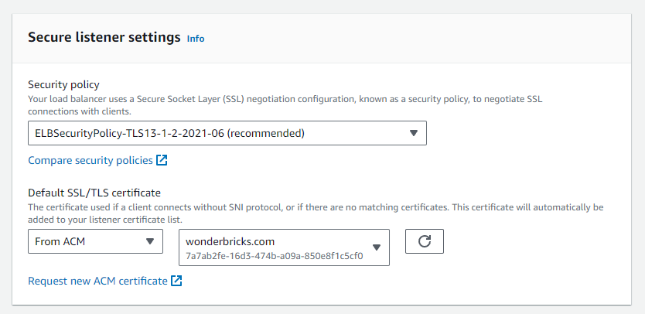This screenshot has width=645, height=314.
Task: Click the Security policy dropdown arrow
Action: pos(414,133)
